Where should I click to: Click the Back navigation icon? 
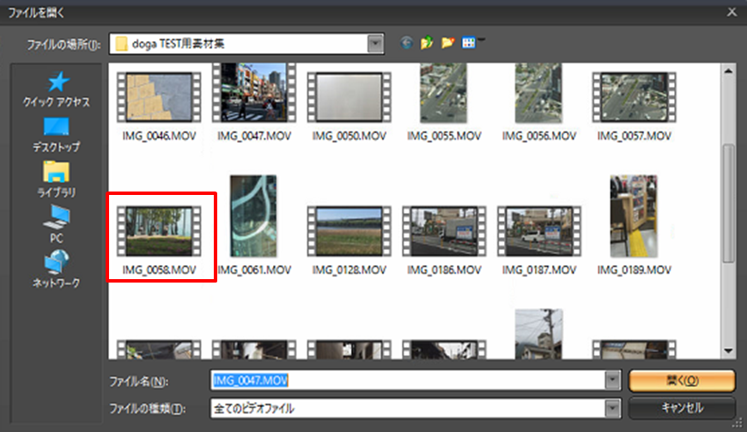pyautogui.click(x=407, y=43)
